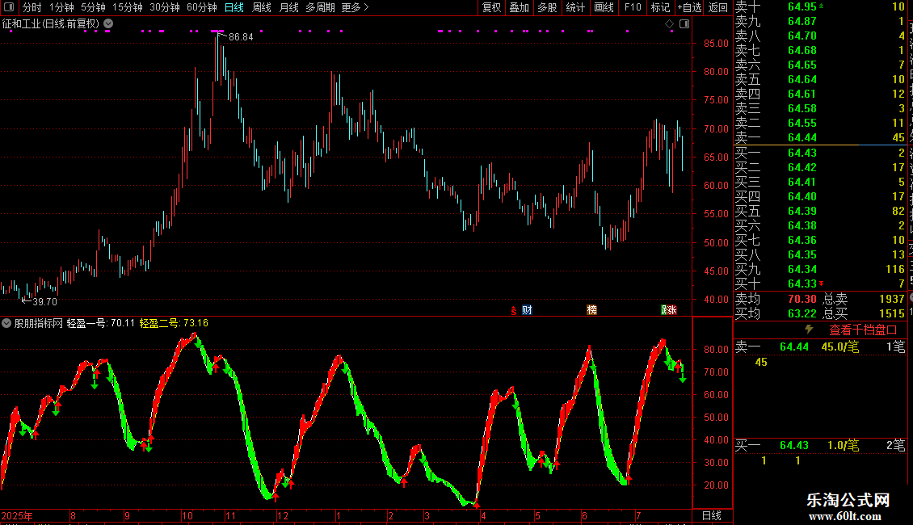Click the 总买 1515 value
The height and width of the screenshot is (525, 913).
coord(892,313)
